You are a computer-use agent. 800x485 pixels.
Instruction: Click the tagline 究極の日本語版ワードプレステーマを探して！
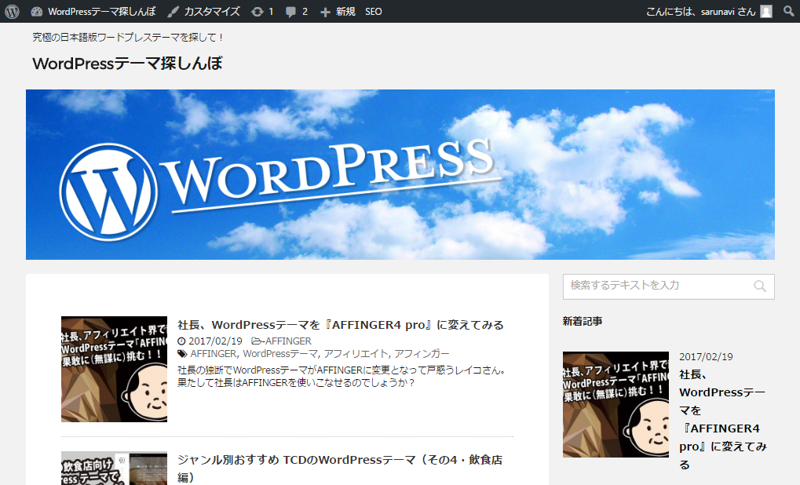pyautogui.click(x=128, y=37)
